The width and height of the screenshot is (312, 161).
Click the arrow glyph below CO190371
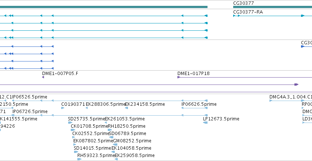pos(63,108)
